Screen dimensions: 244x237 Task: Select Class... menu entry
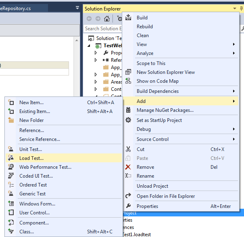[x=27, y=232]
